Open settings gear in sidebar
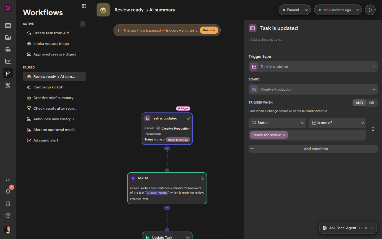The height and width of the screenshot is (239, 382). pyautogui.click(x=8, y=215)
